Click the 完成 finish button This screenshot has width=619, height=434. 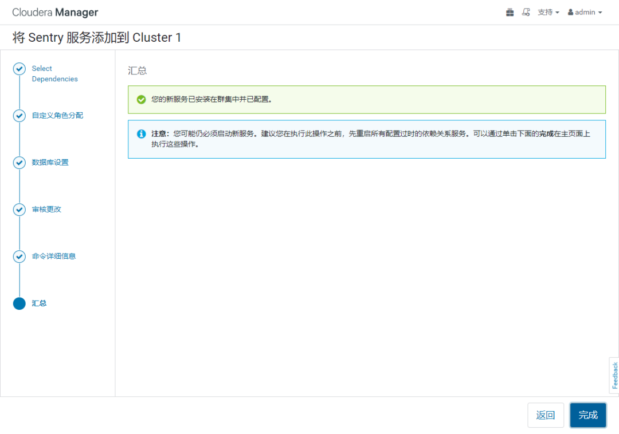pyautogui.click(x=588, y=415)
